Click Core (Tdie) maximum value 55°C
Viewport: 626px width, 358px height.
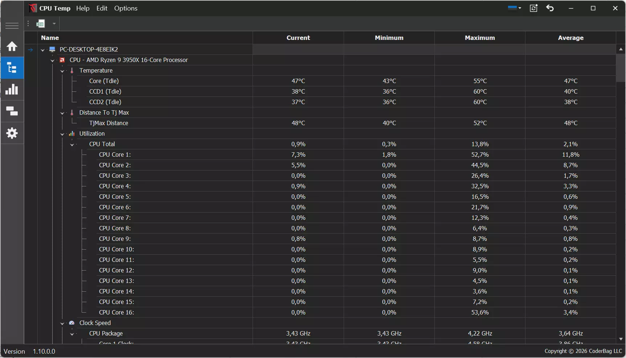[x=480, y=81]
